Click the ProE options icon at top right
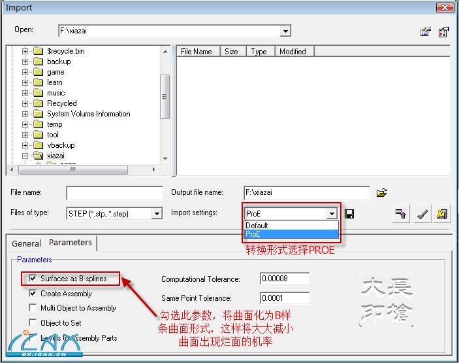The image size is (459, 363). coord(443,31)
